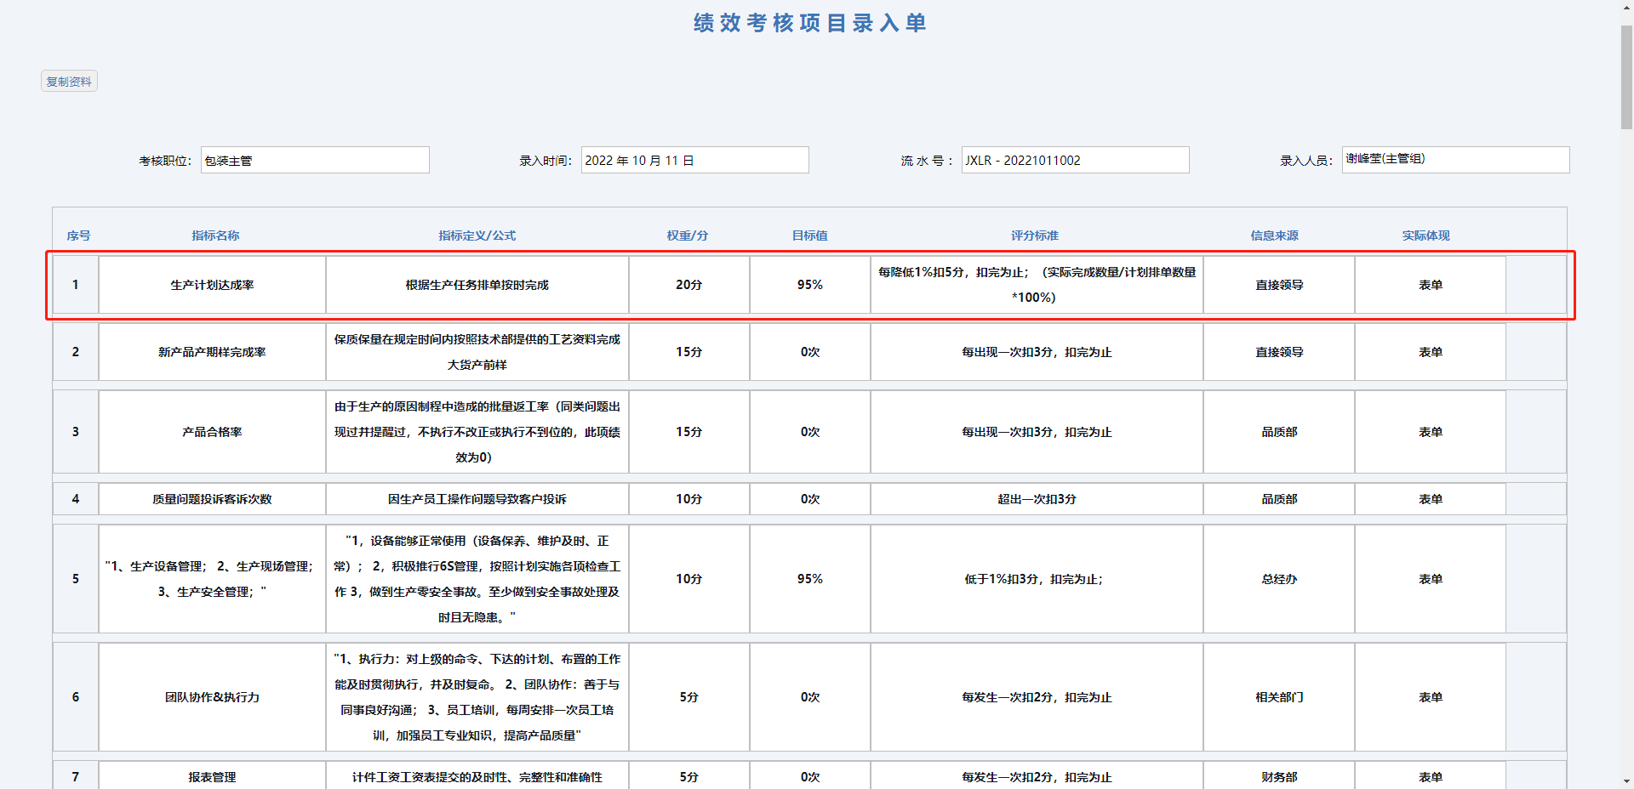Select the 生产计划达成率 cell
The width and height of the screenshot is (1634, 789).
(212, 285)
